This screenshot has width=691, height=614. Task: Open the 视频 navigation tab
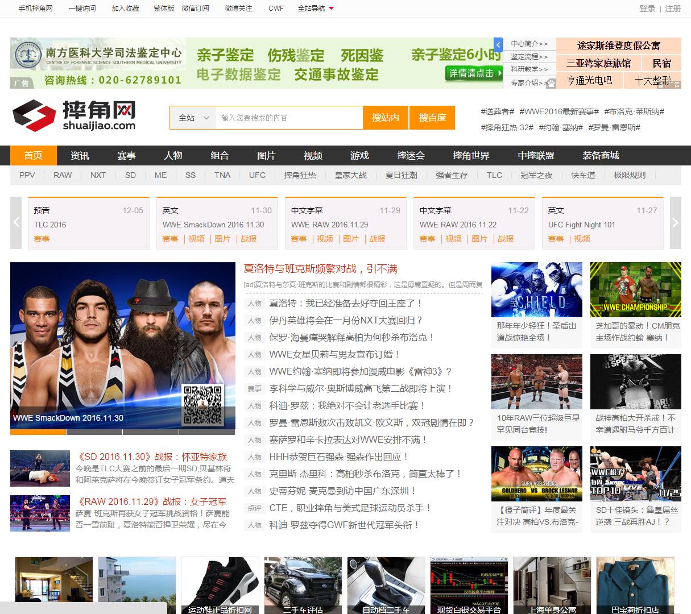point(313,155)
